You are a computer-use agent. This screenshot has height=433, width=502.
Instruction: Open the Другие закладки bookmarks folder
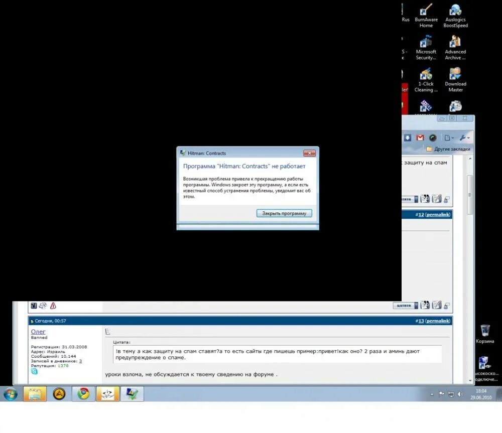(448, 149)
